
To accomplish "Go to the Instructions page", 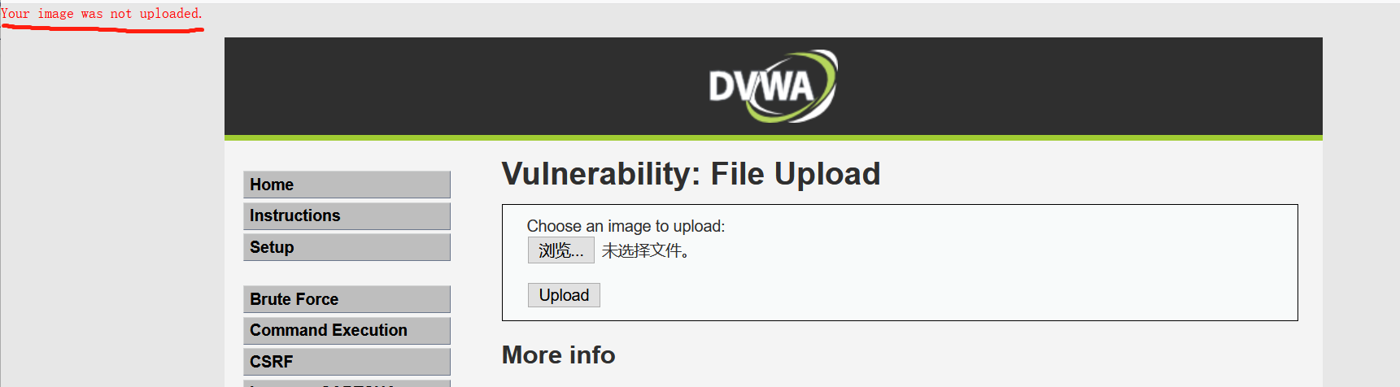I will click(x=347, y=215).
